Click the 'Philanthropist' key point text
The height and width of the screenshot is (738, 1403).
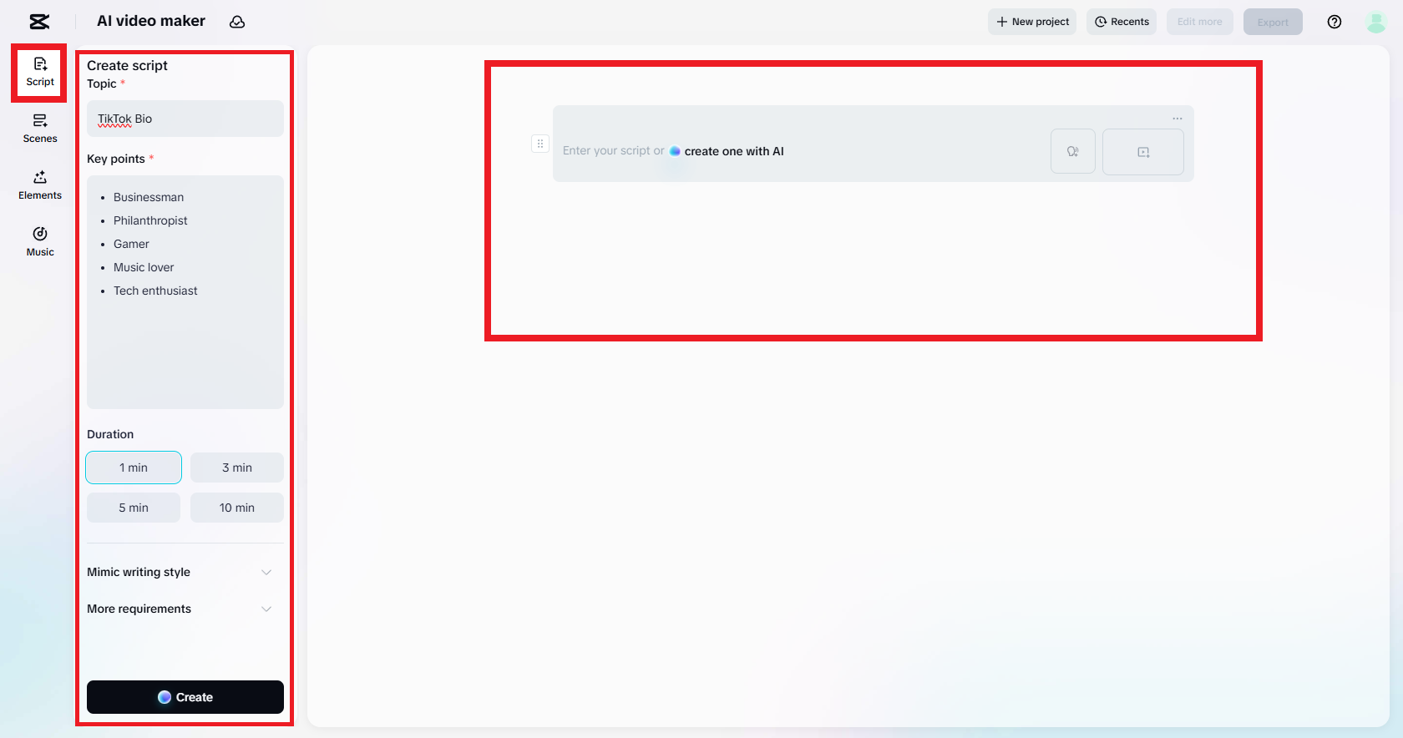150,220
